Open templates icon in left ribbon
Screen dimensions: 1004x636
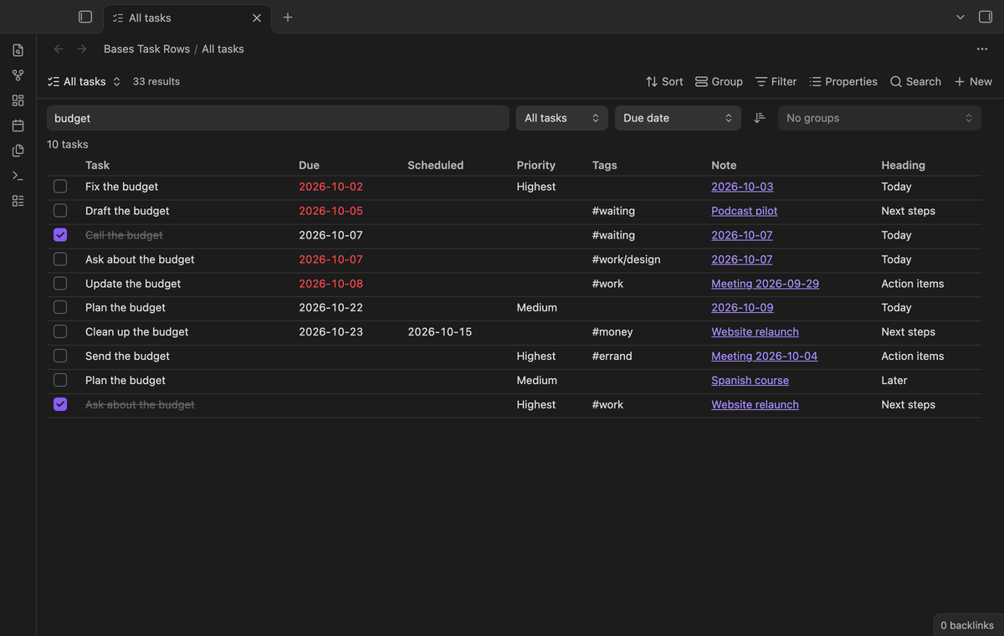tap(18, 151)
